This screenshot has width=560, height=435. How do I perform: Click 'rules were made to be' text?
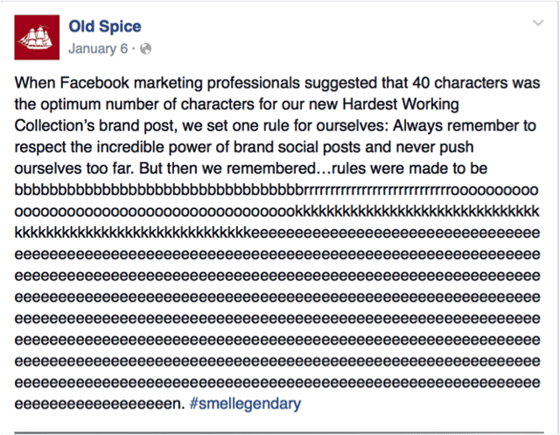(409, 169)
